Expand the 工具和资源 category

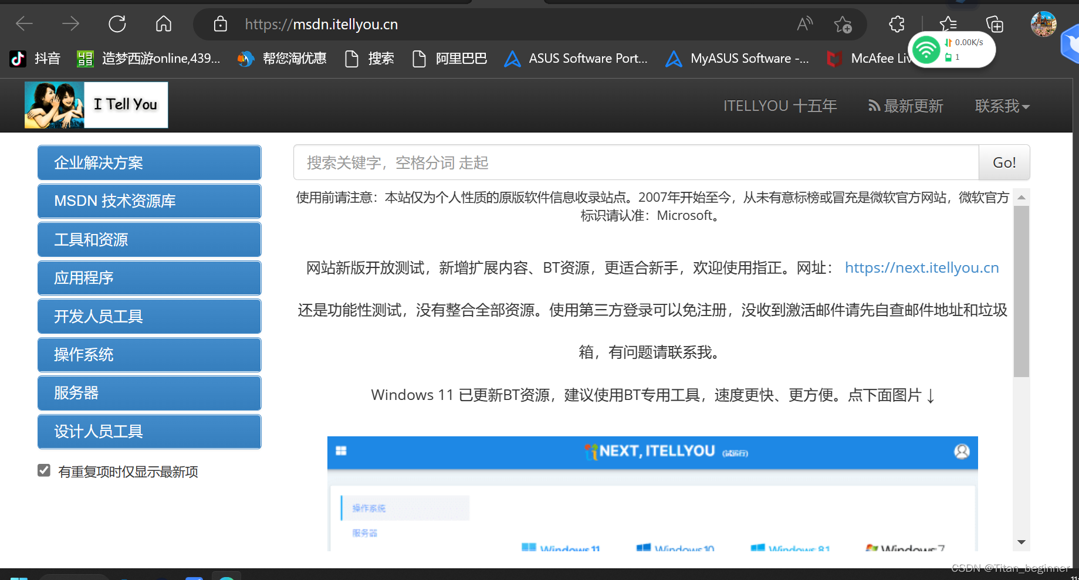(149, 239)
